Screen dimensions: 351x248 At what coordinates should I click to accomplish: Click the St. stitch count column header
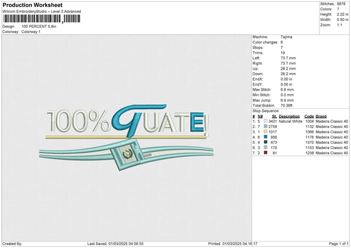[274, 116]
